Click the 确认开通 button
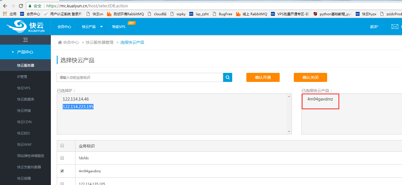 263,77
